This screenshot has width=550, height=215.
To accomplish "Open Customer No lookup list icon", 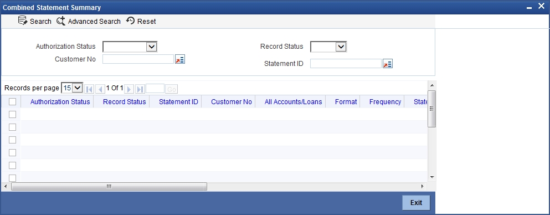I will (180, 59).
